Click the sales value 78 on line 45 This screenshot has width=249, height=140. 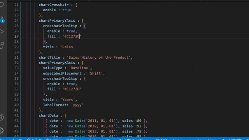click(x=139, y=131)
